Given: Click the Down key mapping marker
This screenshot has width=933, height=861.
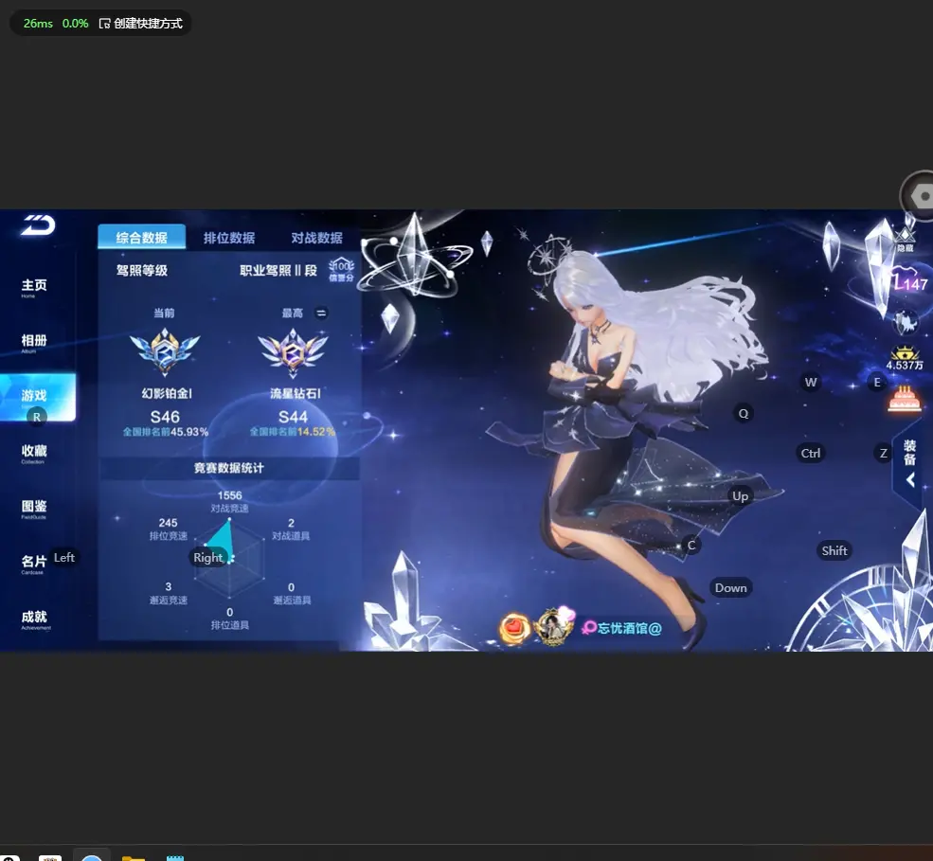Looking at the screenshot, I should [730, 588].
